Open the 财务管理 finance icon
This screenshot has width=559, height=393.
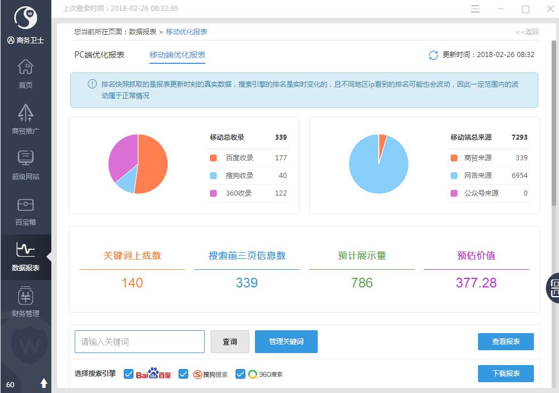pos(25,301)
